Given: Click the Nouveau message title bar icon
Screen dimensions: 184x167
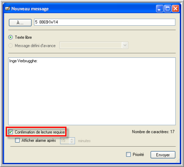Looking at the screenshot, I should tap(8, 9).
